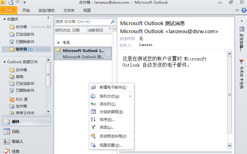Click the RSS 源 folder icon
247x154 pixels.
click(x=12, y=99)
